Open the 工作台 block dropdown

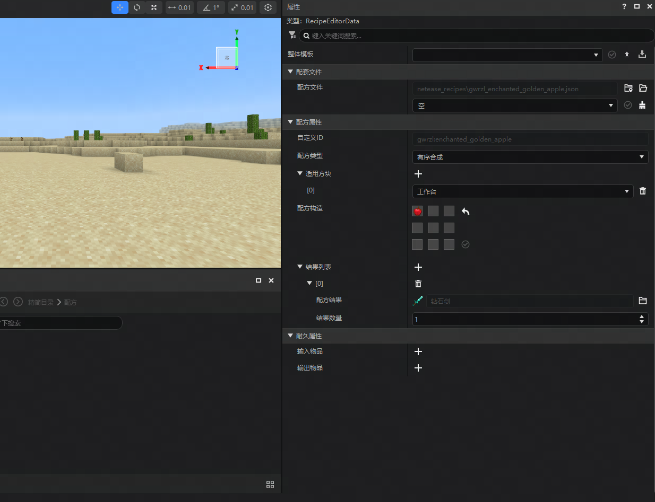click(x=523, y=191)
